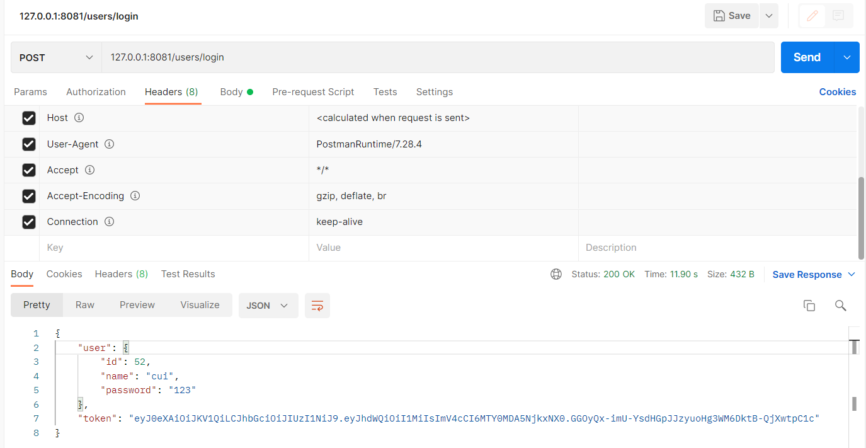Image resolution: width=866 pixels, height=448 pixels.
Task: Click the info icon next to Accept-Encoding
Action: tap(135, 196)
